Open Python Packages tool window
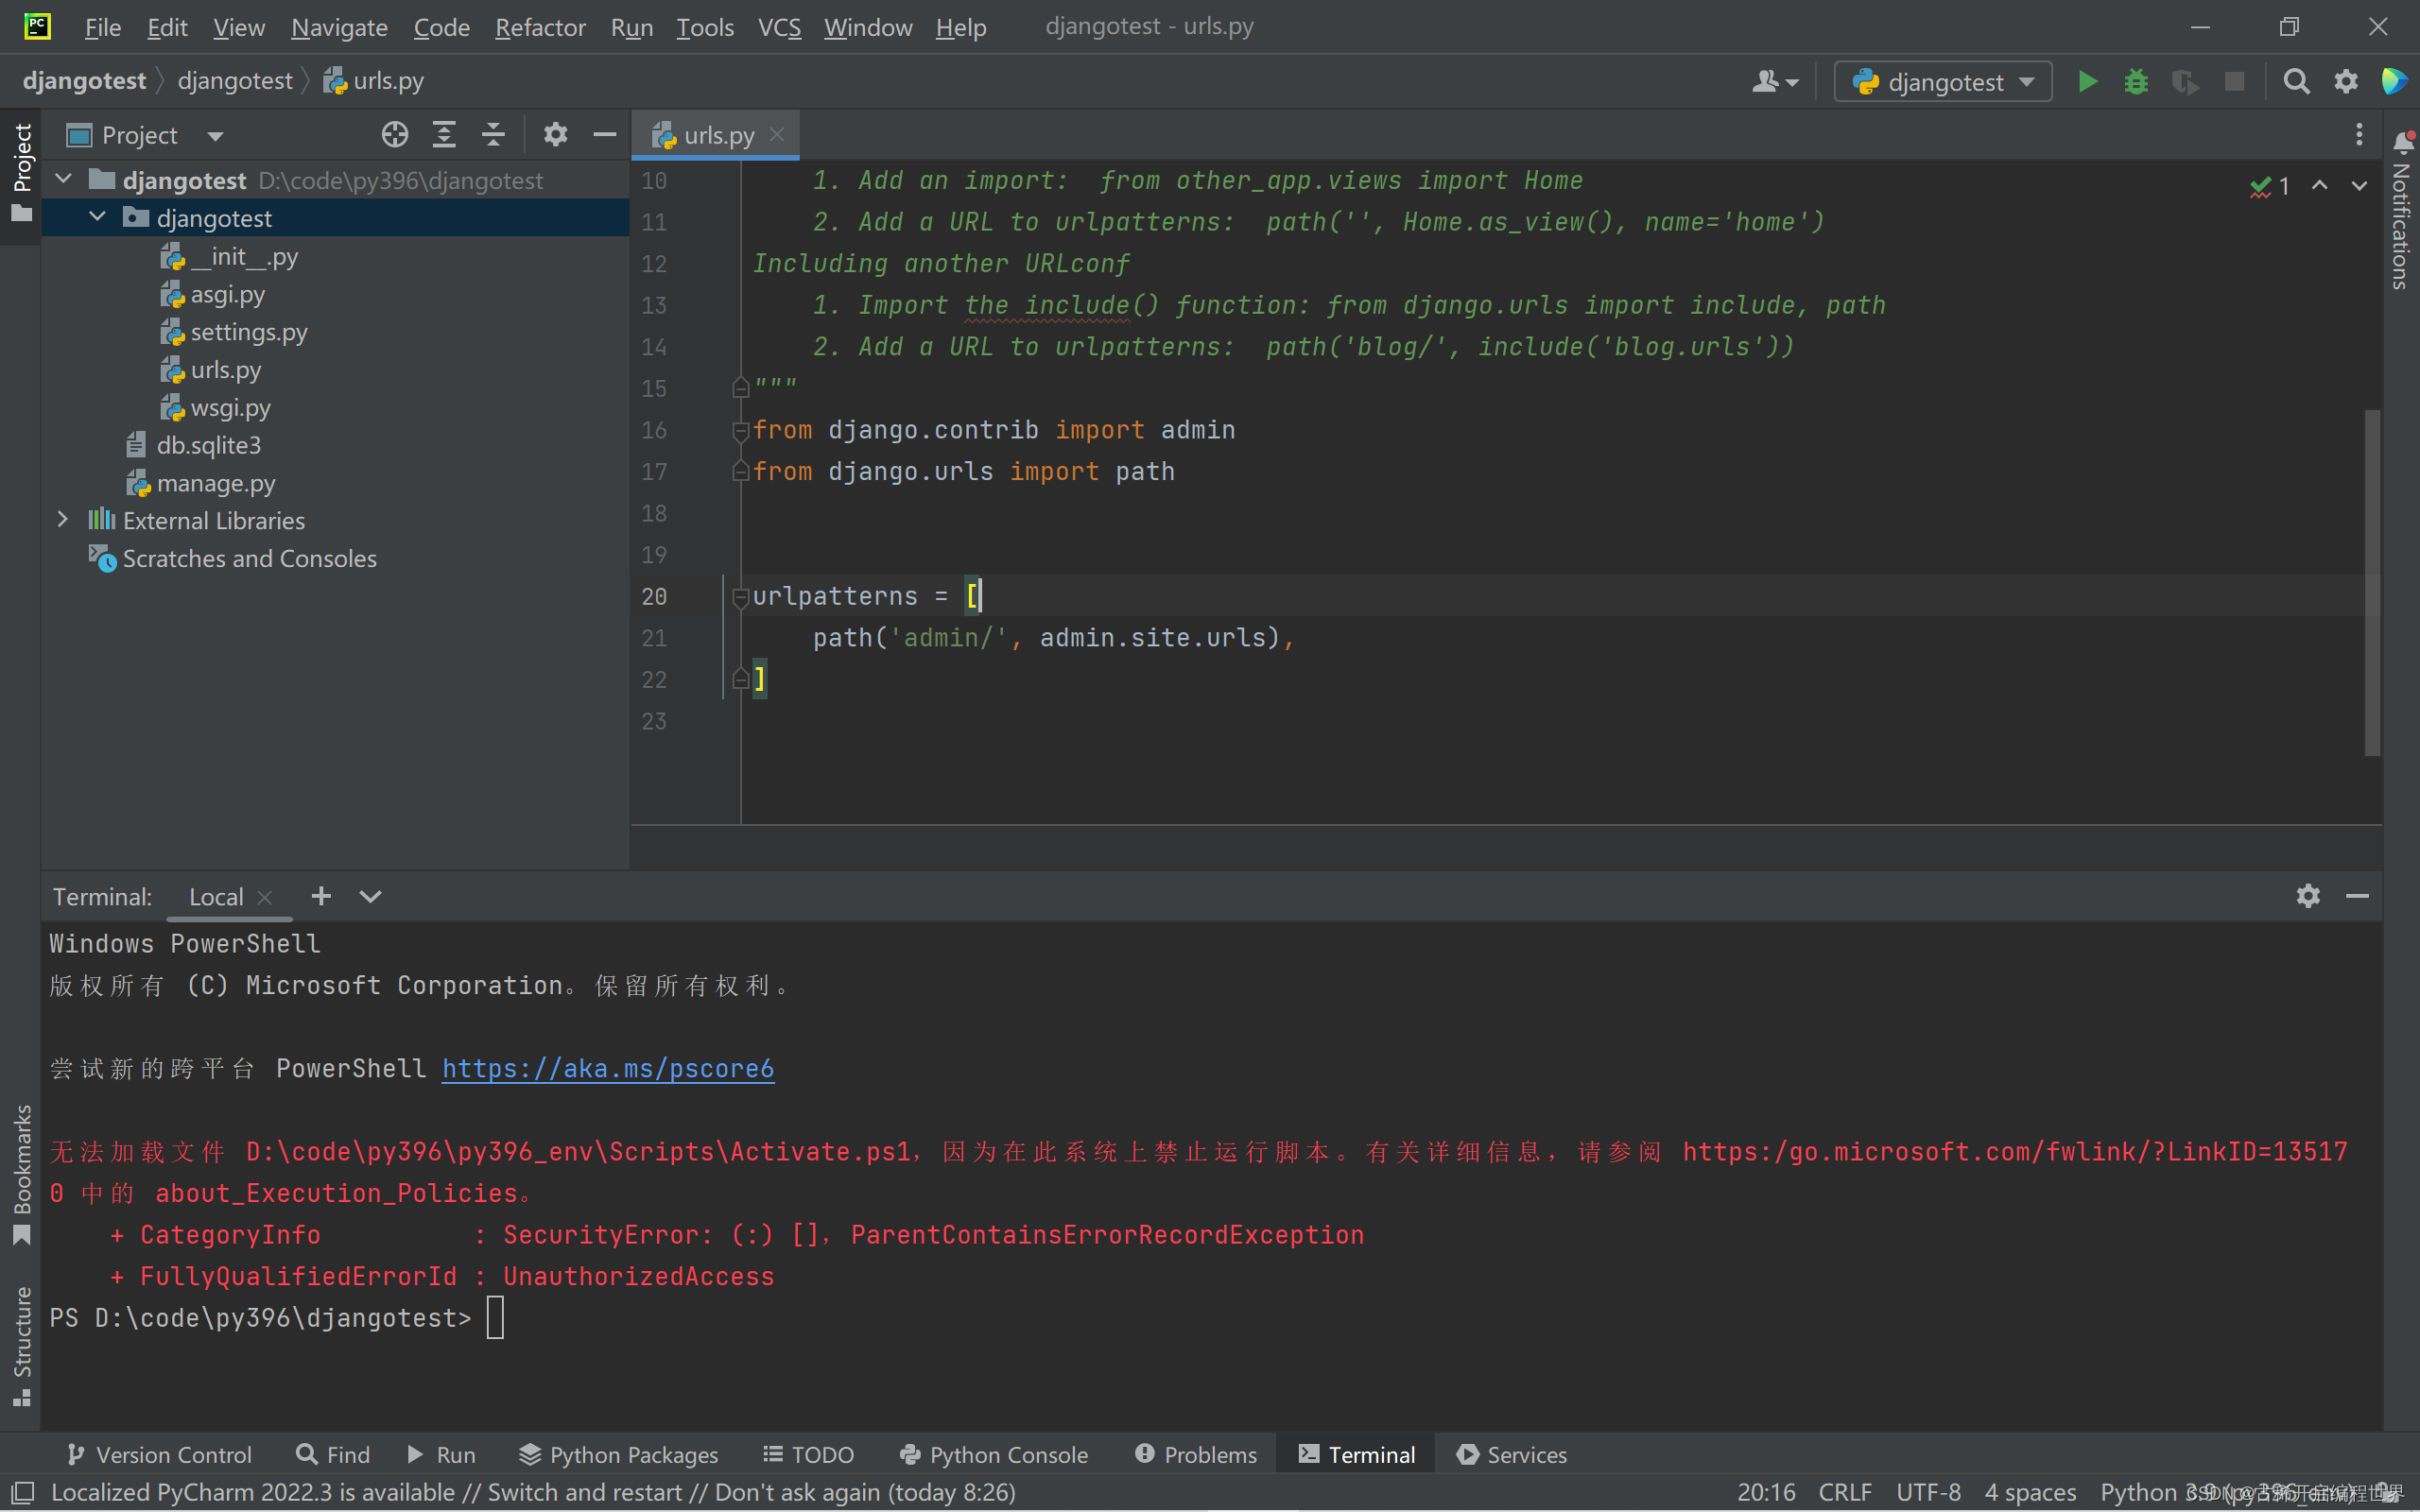The width and height of the screenshot is (2420, 1512). coord(618,1454)
